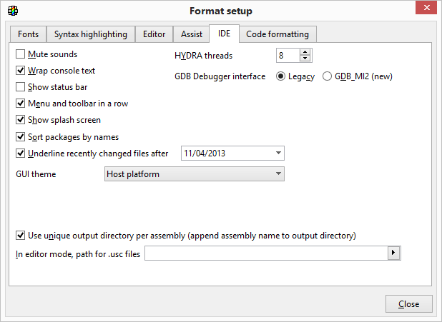Toggle unique output directory per assembly

(x=21, y=235)
